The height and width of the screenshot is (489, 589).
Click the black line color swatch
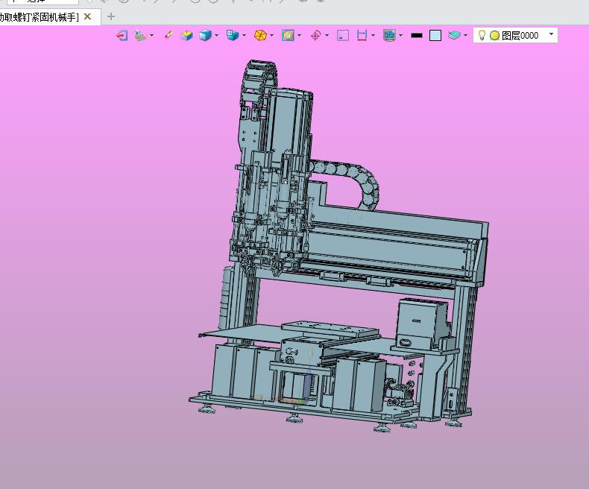(417, 36)
